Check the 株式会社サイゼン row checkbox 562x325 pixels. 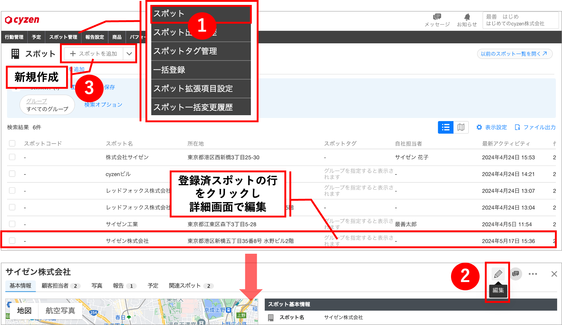coord(12,157)
